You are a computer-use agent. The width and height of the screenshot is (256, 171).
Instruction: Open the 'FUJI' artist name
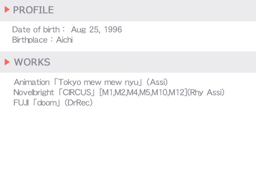click(x=21, y=103)
